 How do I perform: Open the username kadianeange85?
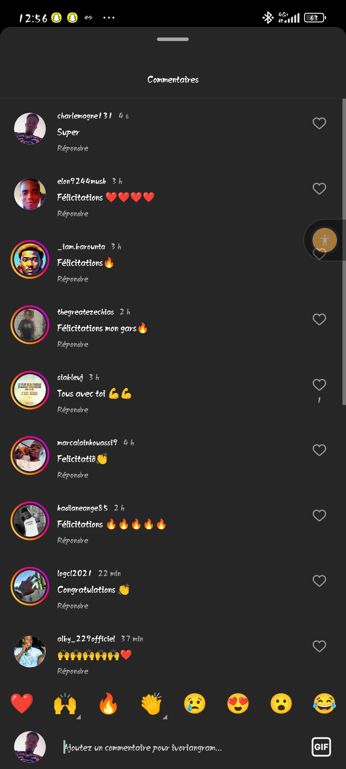point(82,508)
